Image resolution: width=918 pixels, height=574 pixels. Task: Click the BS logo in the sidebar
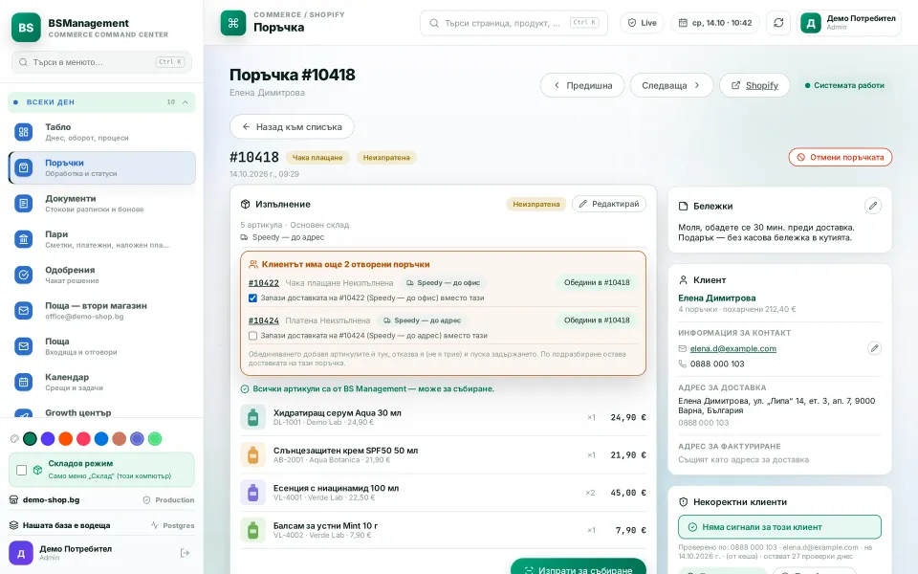click(26, 28)
